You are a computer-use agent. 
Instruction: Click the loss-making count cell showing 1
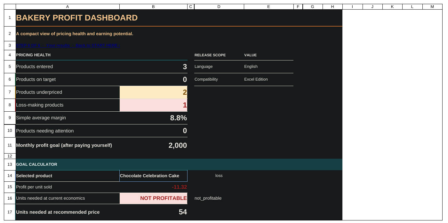[x=153, y=105]
